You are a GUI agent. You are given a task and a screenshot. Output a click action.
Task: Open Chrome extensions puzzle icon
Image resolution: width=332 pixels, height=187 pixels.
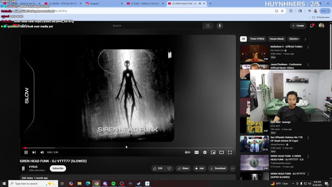[291, 11]
